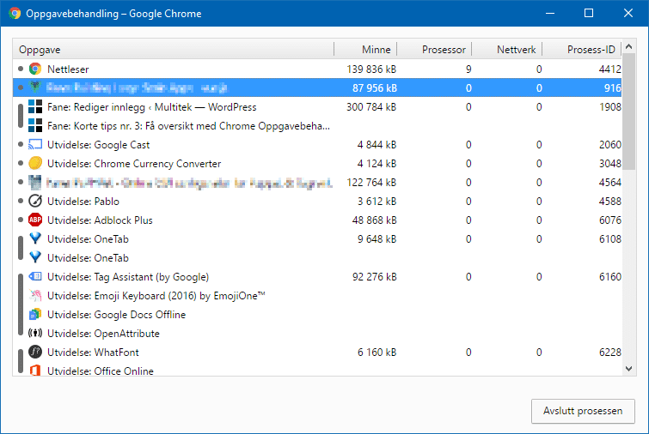Click the Office Online icon
This screenshot has height=434, width=649.
(35, 371)
